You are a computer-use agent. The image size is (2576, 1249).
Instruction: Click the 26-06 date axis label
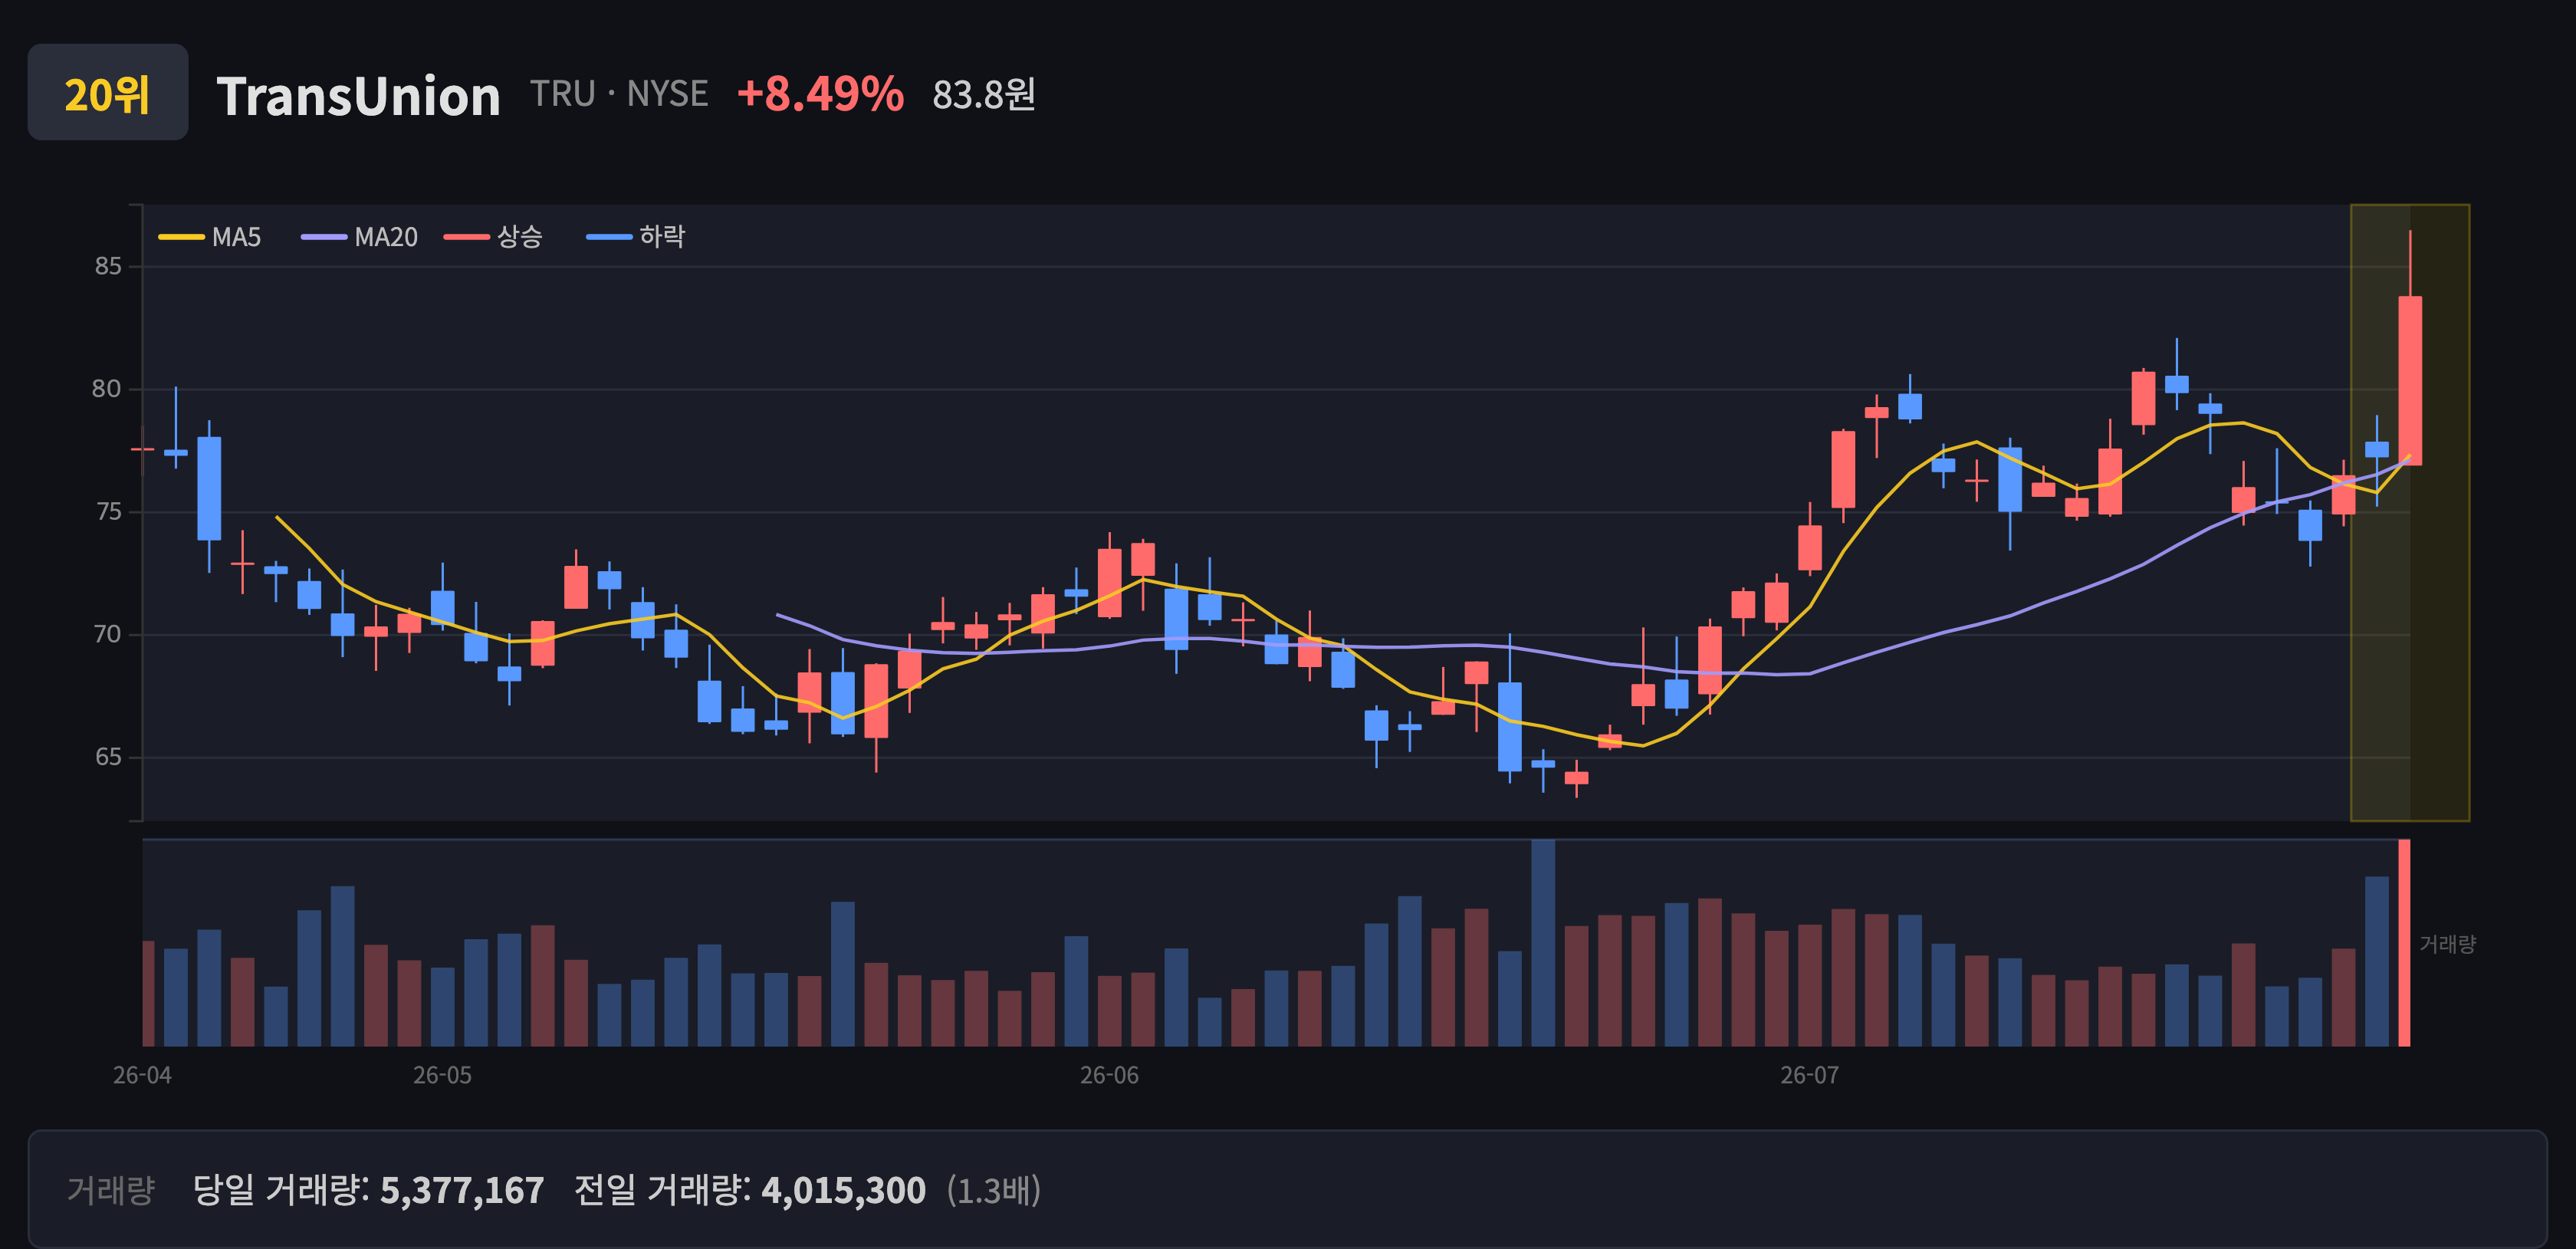1109,1075
